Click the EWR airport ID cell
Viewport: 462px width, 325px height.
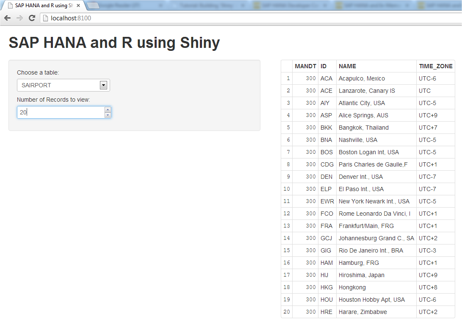[x=327, y=201]
